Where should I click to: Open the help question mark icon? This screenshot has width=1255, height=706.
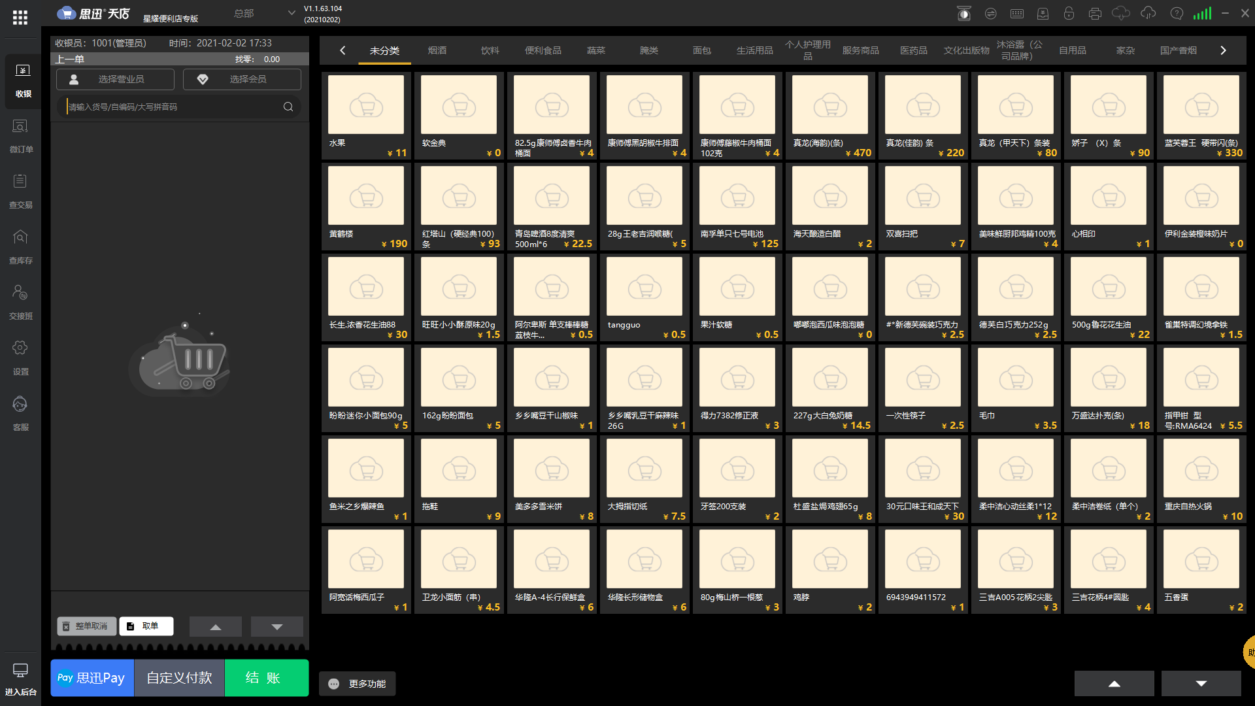point(1177,13)
